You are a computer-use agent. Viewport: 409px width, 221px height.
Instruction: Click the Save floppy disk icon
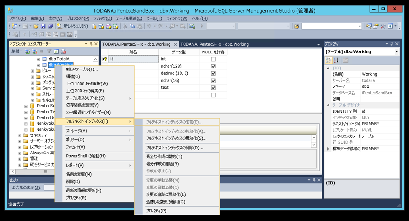click(x=43, y=26)
